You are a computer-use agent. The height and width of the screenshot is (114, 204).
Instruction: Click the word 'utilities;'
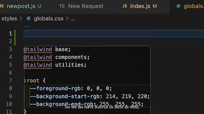tap(71, 65)
